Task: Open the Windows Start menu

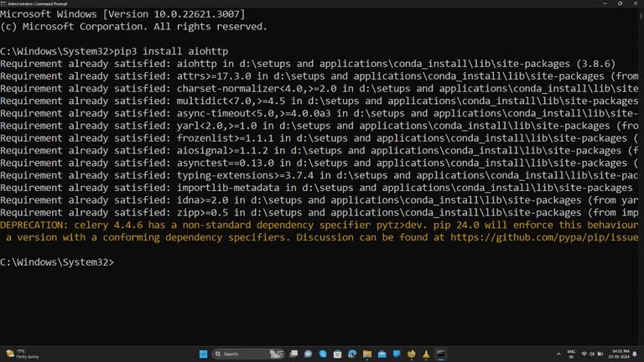Action: click(203, 354)
